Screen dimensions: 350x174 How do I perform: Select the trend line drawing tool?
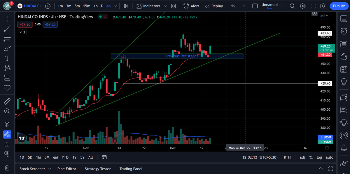(7, 29)
